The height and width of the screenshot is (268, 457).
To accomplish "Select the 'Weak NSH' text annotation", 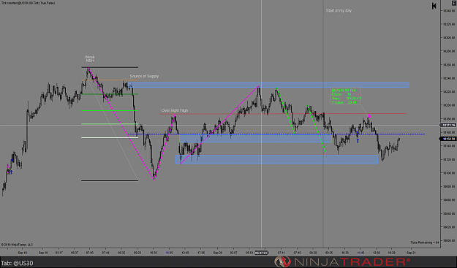I will click(90, 58).
